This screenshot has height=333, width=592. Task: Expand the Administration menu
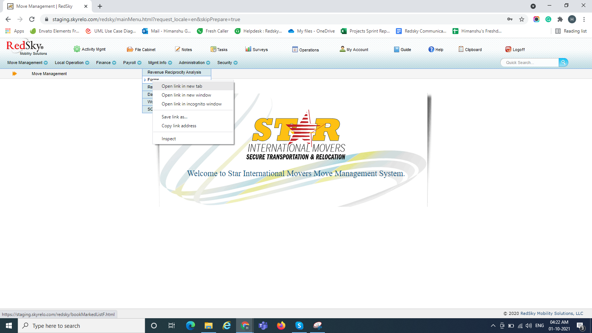(194, 63)
